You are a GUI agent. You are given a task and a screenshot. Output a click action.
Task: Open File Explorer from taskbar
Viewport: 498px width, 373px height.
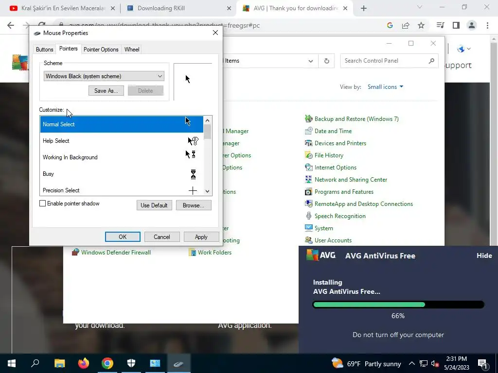(59, 363)
